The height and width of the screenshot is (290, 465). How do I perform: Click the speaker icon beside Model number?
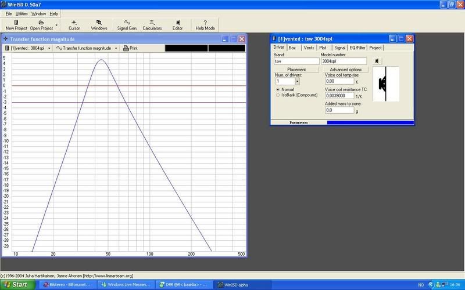pos(377,61)
